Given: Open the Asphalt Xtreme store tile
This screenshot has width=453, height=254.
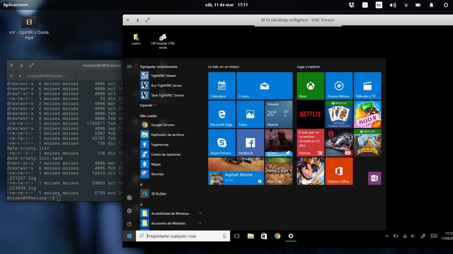Looking at the screenshot, I should 236,171.
